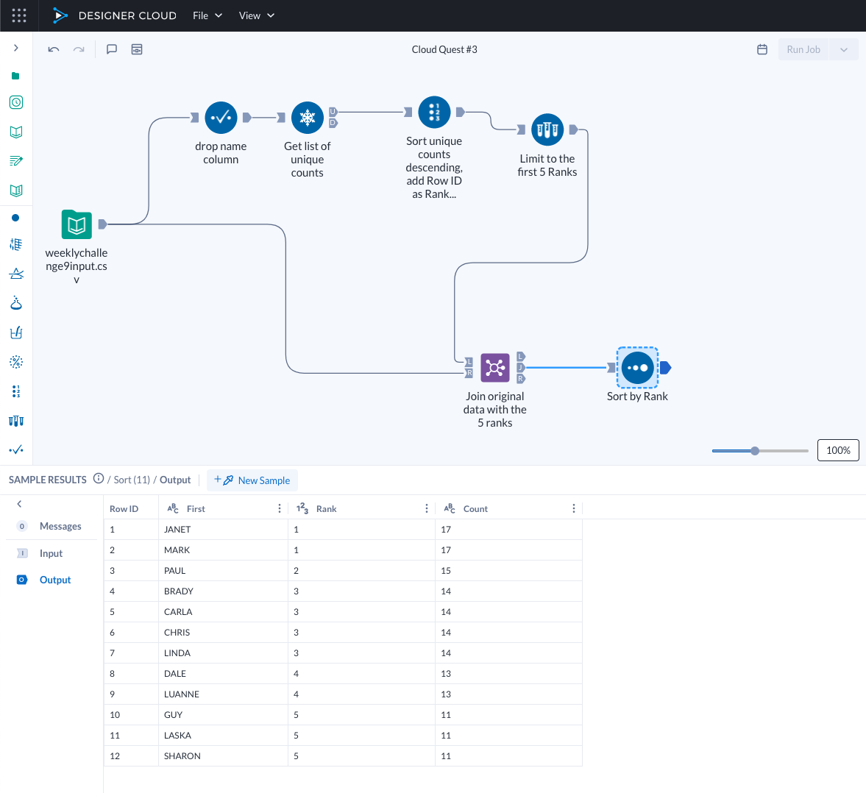Click the New Sample button

[x=252, y=480]
